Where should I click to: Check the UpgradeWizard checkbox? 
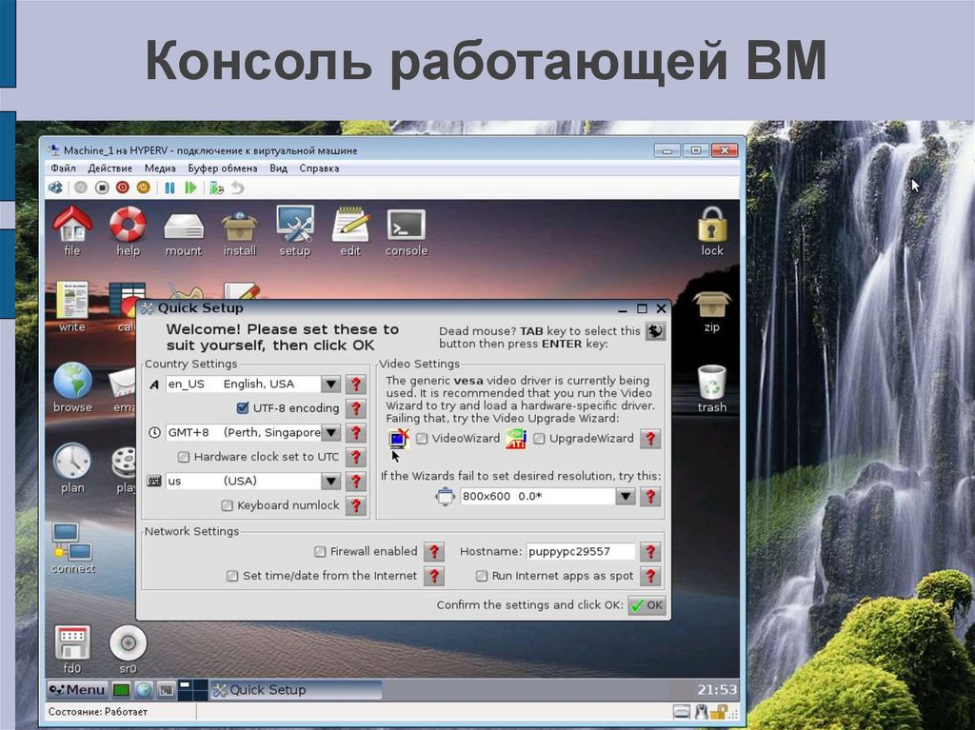click(539, 439)
